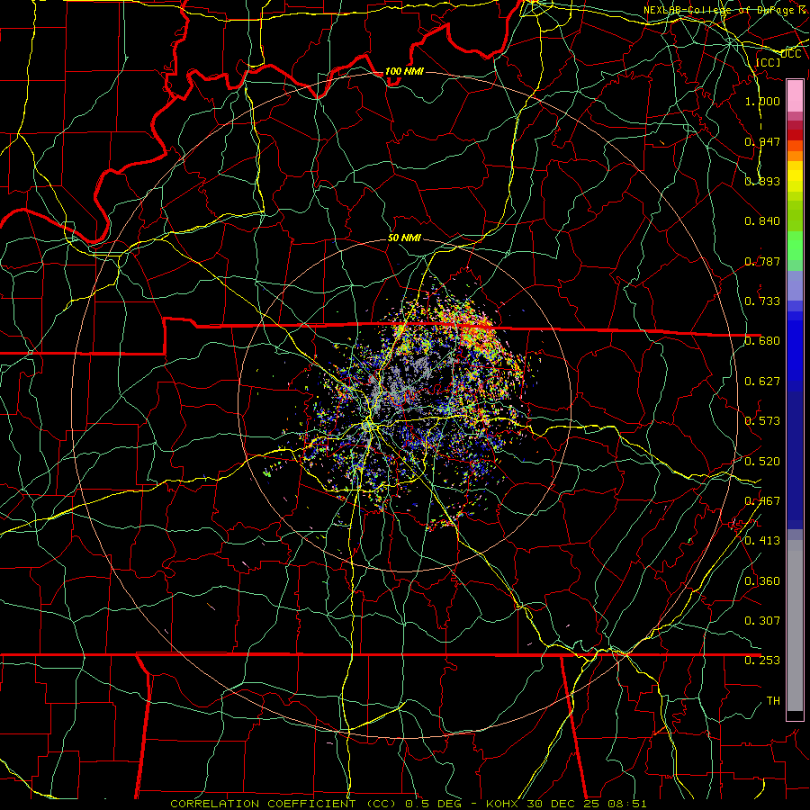
Task: Click the red band of the CC color scale
Action: pyautogui.click(x=795, y=135)
